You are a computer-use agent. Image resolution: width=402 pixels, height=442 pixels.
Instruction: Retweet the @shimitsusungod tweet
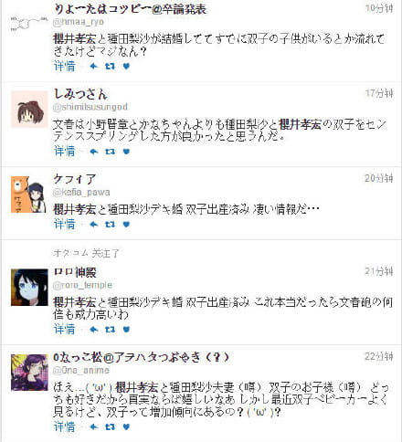[110, 152]
